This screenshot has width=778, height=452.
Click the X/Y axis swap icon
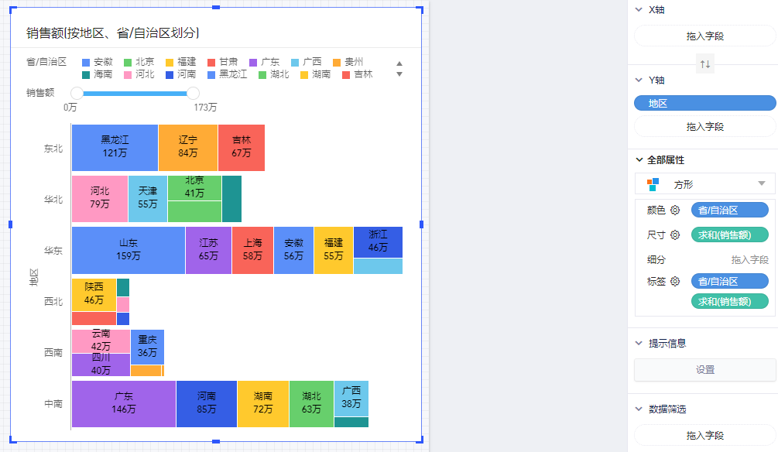pos(704,64)
